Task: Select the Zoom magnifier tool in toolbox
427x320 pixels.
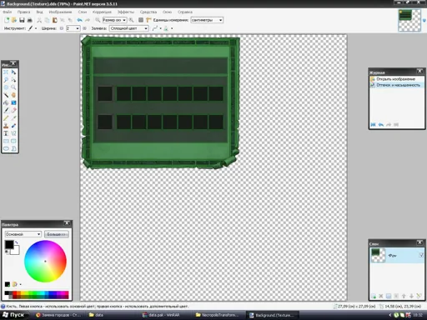Action: (13, 87)
